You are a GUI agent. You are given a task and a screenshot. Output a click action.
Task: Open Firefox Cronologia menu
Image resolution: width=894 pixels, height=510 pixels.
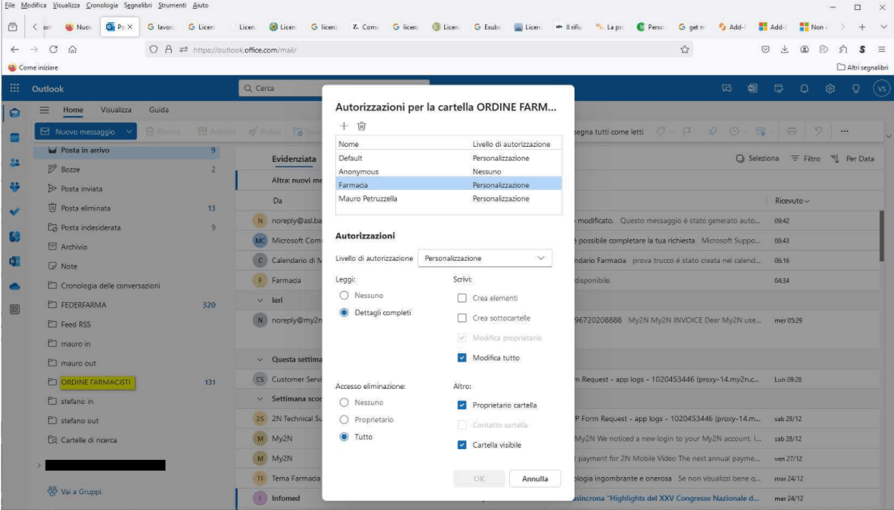(102, 5)
